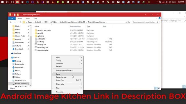The height and width of the screenshot is (104, 186).
Task: Select the split_img folder
Action: [41, 36]
